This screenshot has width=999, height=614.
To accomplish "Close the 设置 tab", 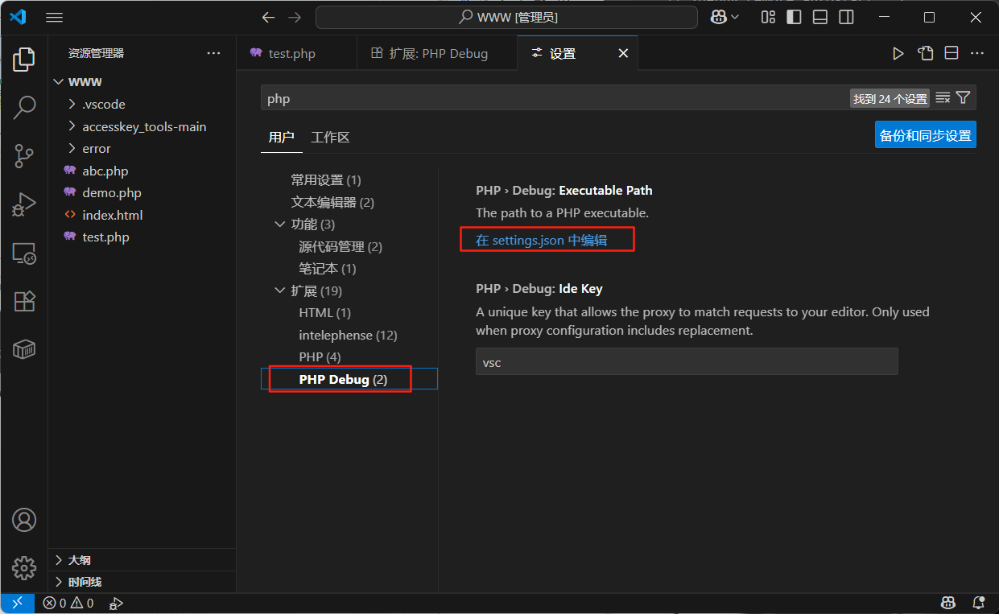I will (x=623, y=54).
